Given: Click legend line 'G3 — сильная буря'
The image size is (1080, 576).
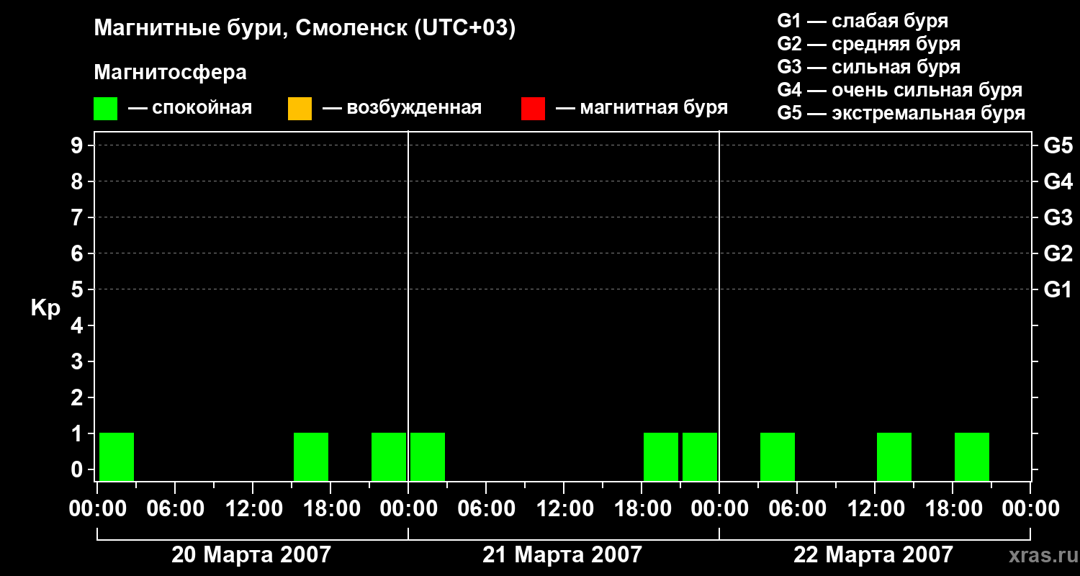Looking at the screenshot, I should pos(869,67).
